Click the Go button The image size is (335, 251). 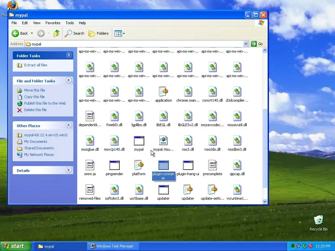[257, 44]
